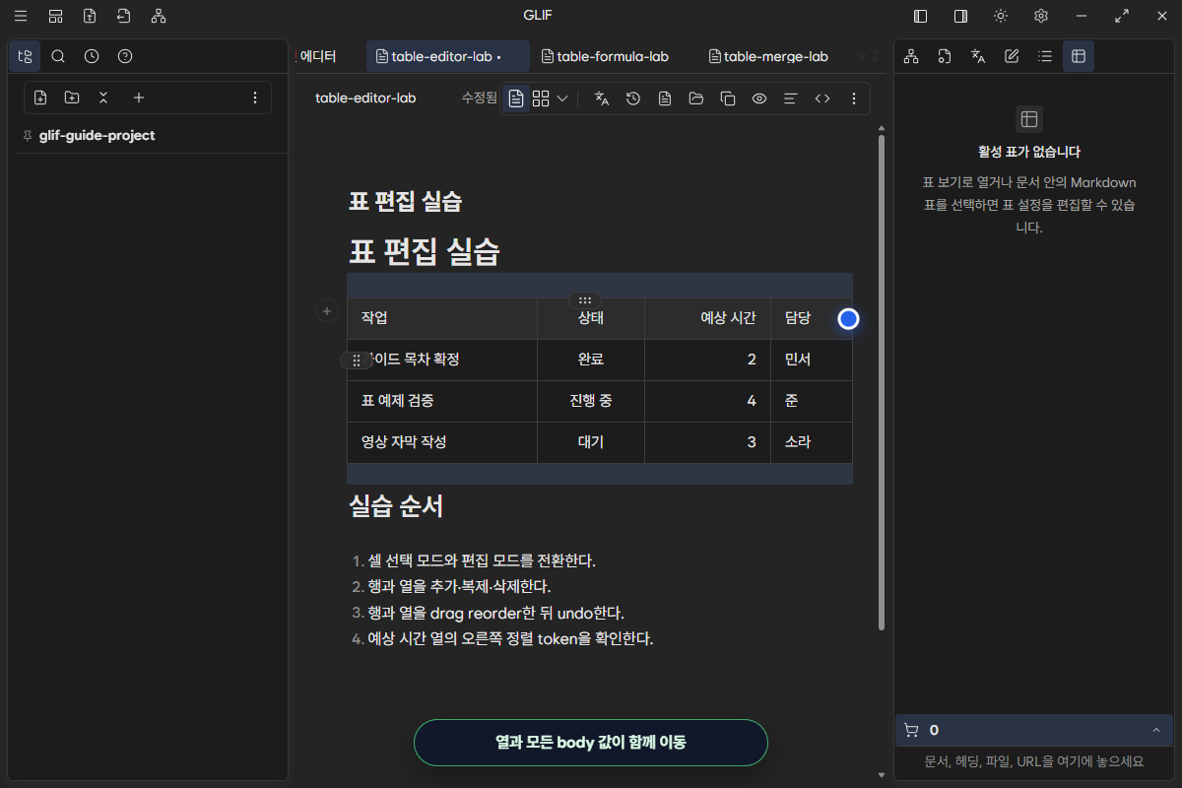Select the file tree view in left sidebar

pyautogui.click(x=25, y=56)
